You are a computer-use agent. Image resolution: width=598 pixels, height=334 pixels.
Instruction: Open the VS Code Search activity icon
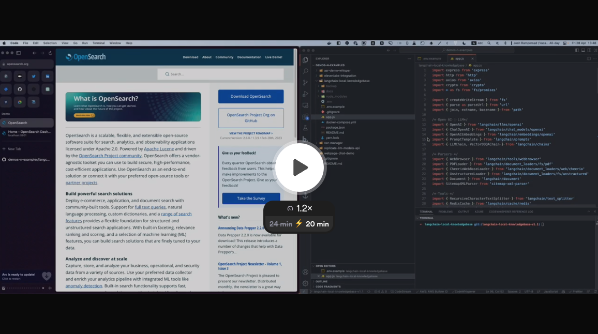click(306, 71)
